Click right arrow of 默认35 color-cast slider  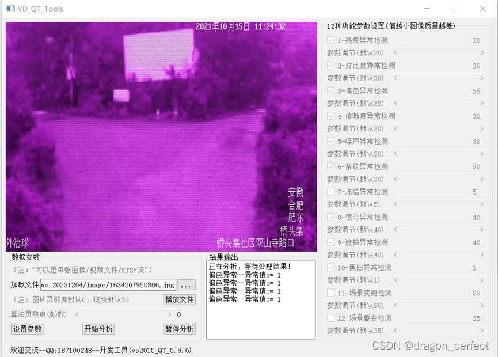click(x=482, y=103)
